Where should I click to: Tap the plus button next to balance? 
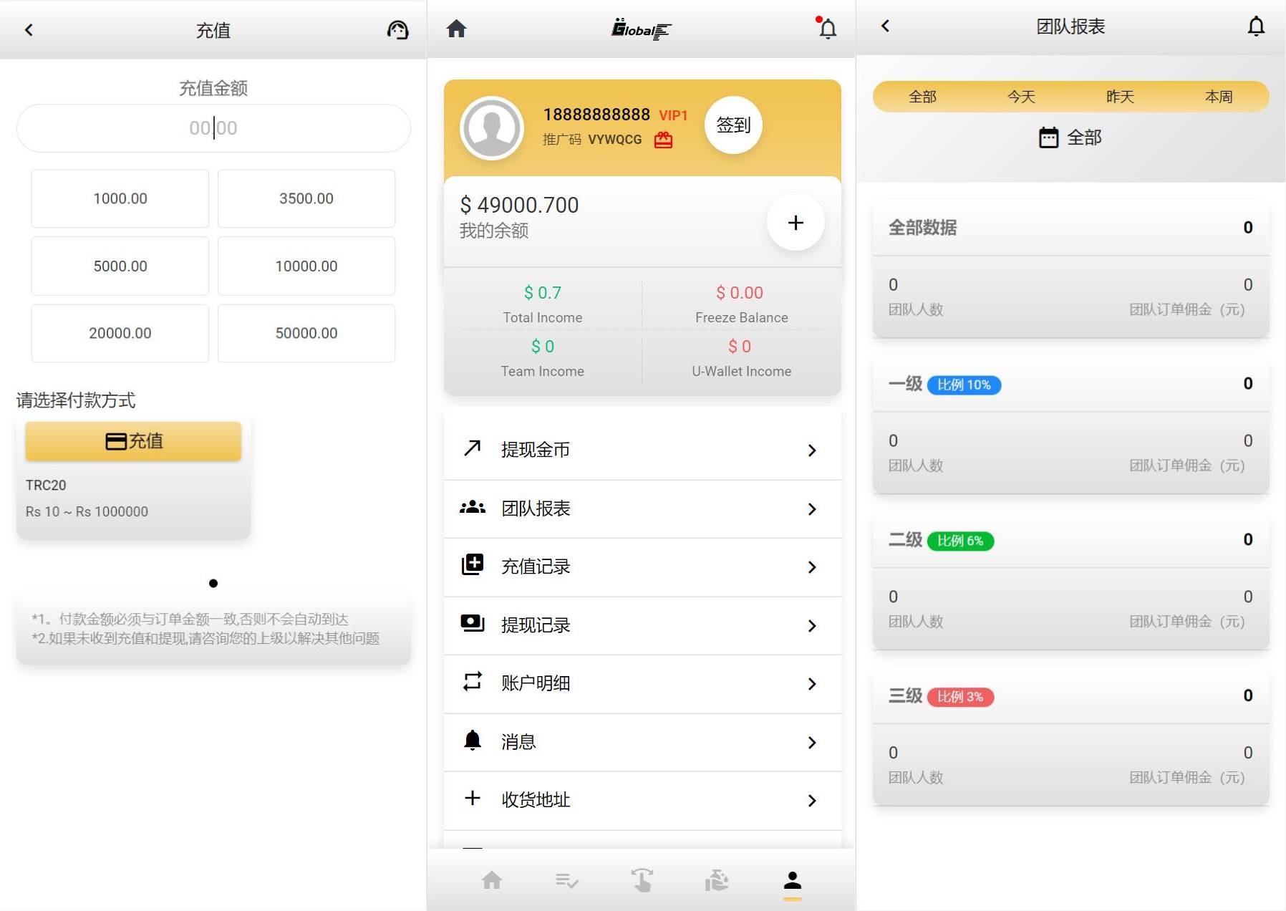795,222
